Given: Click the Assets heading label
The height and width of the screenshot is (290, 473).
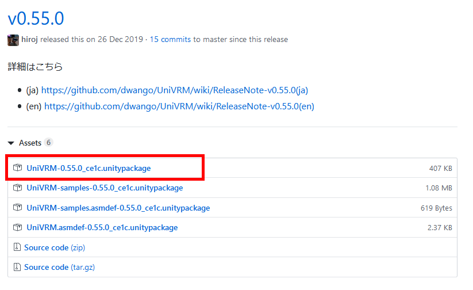Looking at the screenshot, I should [x=30, y=143].
